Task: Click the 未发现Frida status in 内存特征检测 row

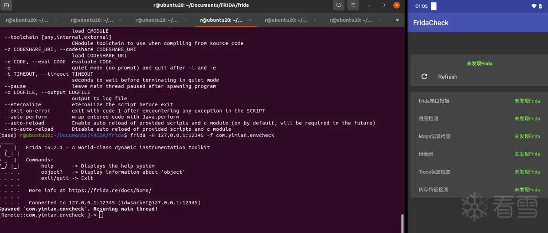Action: click(527, 190)
